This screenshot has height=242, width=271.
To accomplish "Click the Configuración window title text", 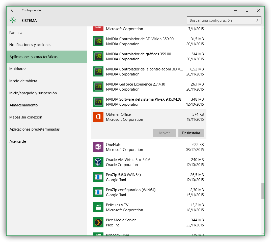I will (31, 10).
